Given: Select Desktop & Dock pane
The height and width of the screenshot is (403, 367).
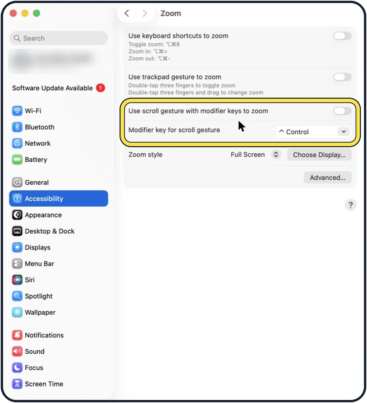Looking at the screenshot, I should click(x=58, y=231).
